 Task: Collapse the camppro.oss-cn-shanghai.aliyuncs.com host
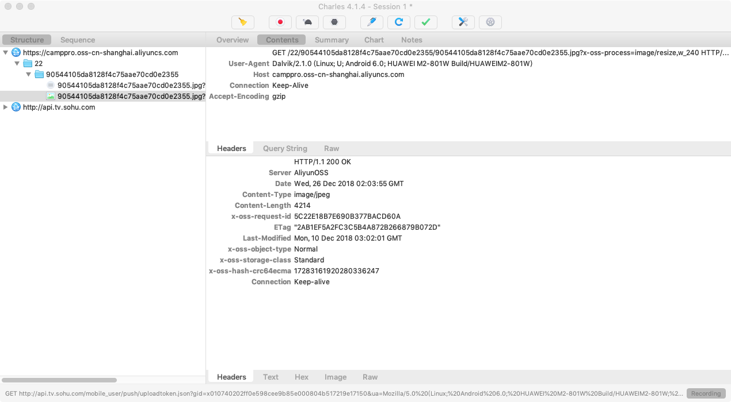point(5,52)
